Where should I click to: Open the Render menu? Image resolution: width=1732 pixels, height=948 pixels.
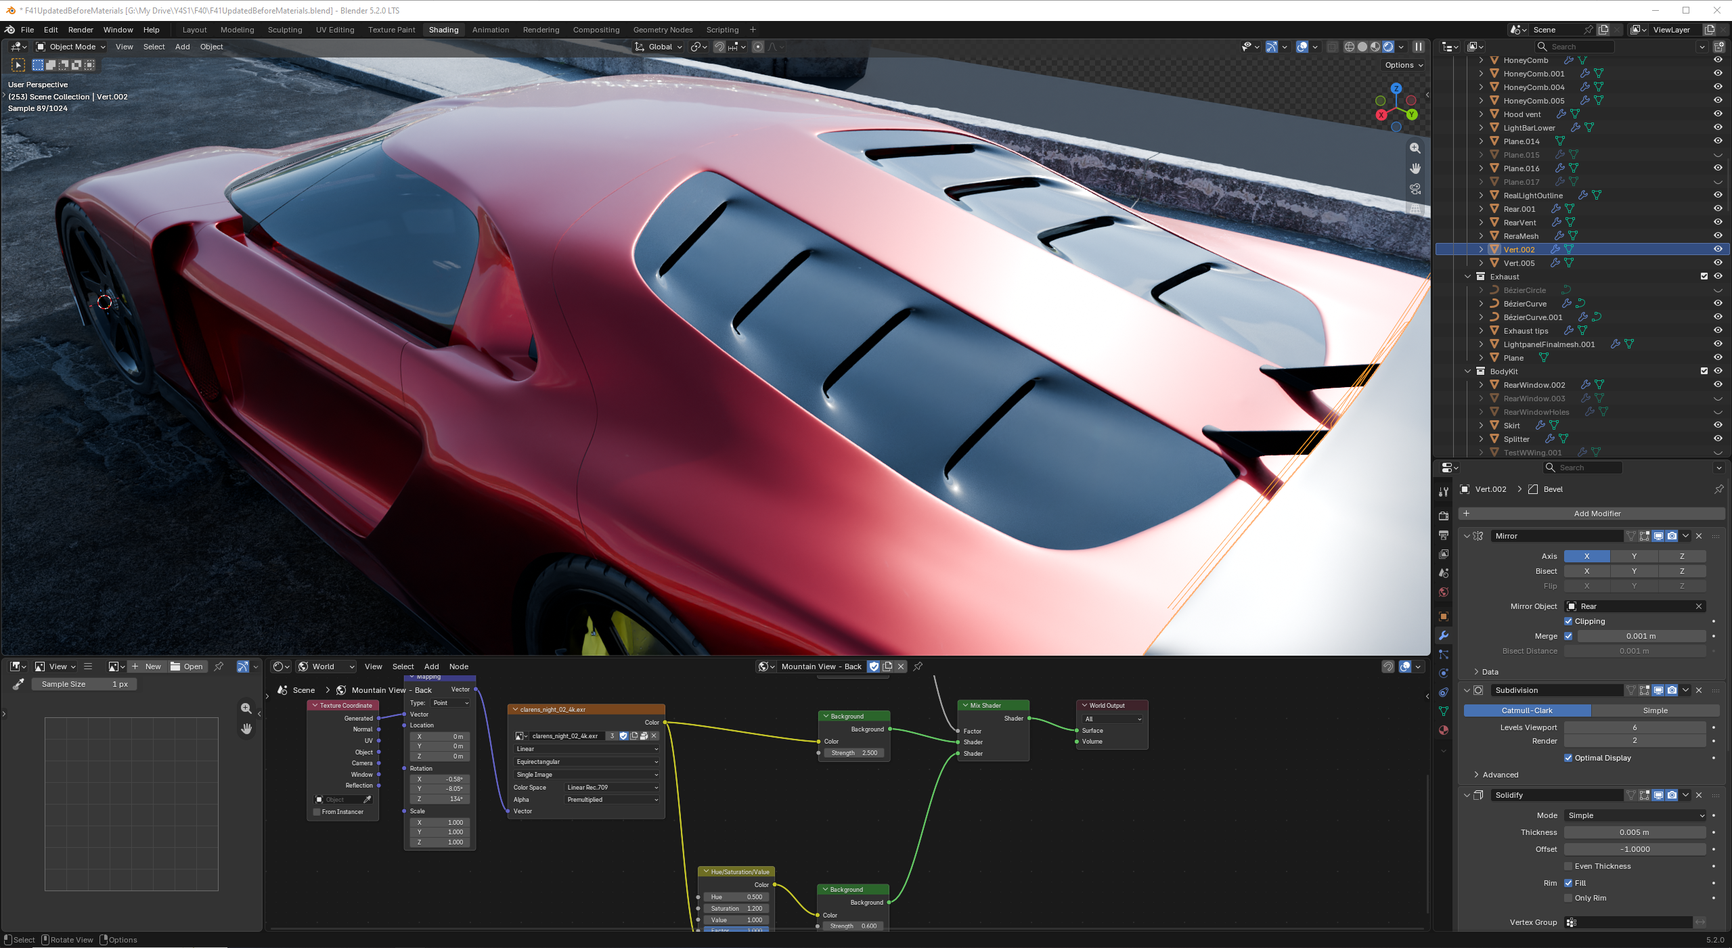click(x=81, y=30)
